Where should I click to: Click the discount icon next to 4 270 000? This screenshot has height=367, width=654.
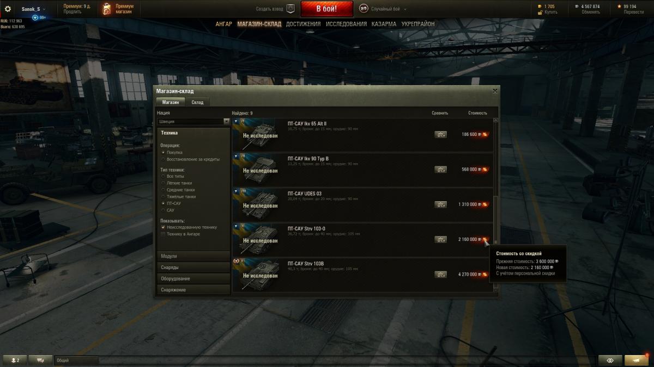[x=485, y=275]
